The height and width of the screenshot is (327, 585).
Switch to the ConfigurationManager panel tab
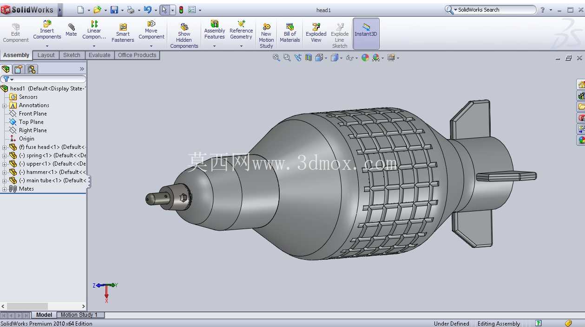pyautogui.click(x=32, y=69)
